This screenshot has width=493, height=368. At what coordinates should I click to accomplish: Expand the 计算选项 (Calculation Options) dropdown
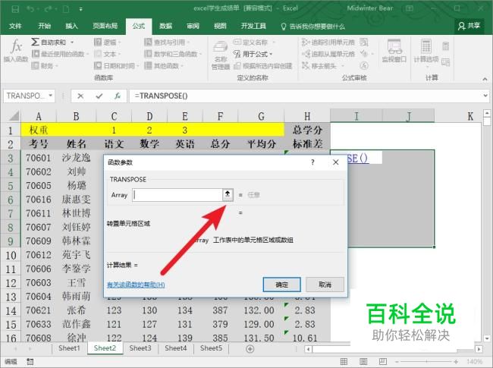click(431, 53)
